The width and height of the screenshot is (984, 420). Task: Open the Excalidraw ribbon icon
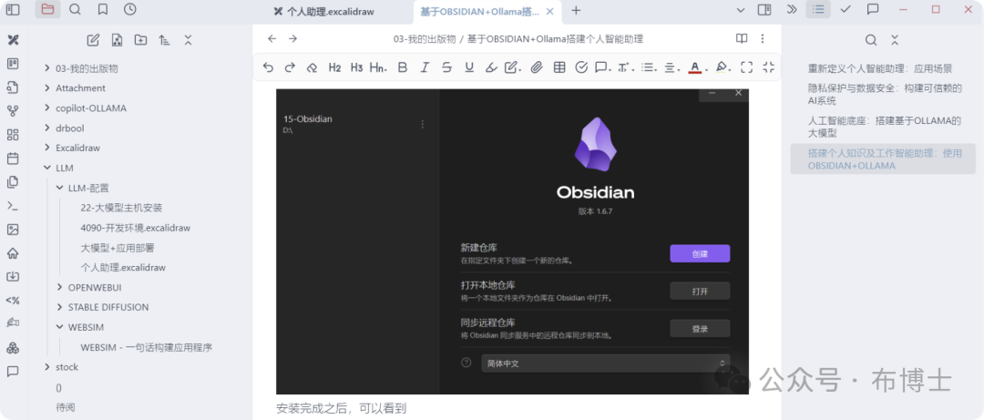13,40
